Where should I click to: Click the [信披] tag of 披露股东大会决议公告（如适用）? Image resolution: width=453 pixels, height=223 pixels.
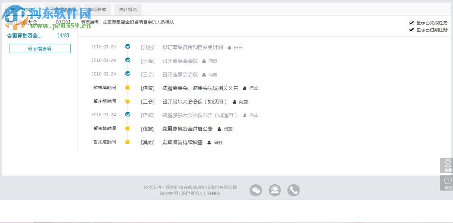click(x=148, y=115)
